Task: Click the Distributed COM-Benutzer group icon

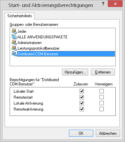Action: tap(14, 54)
